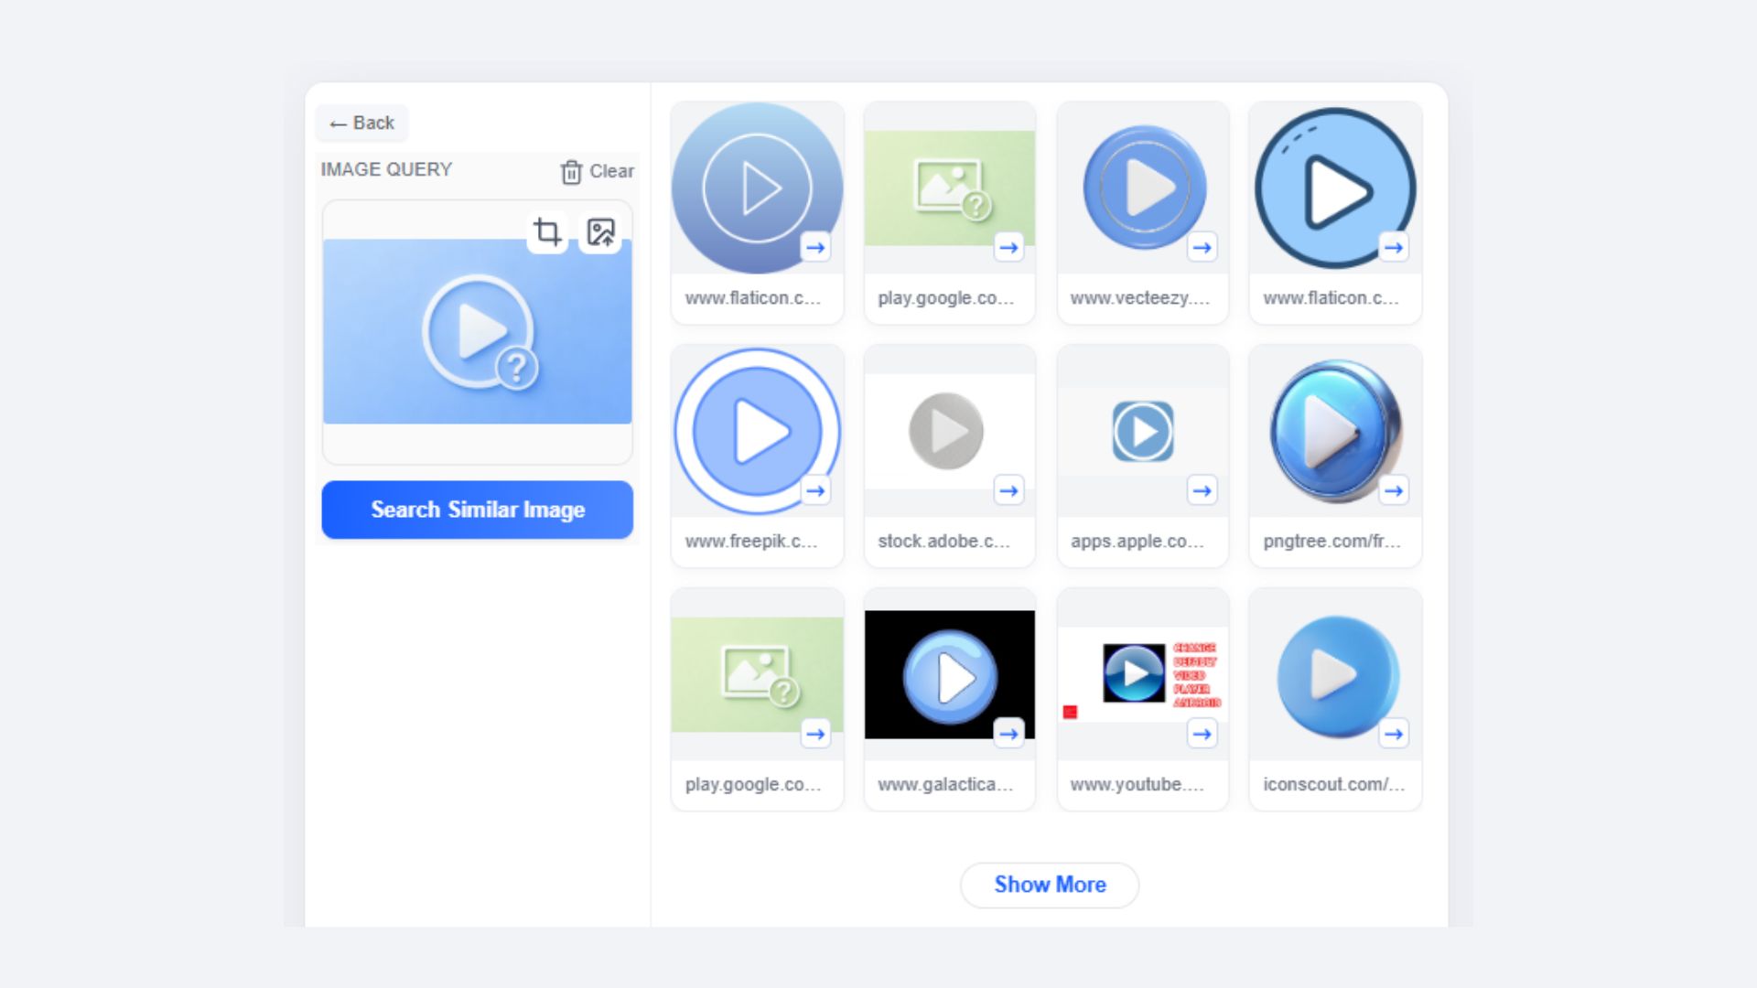Open arrow icon on apps.apple result

click(1202, 490)
